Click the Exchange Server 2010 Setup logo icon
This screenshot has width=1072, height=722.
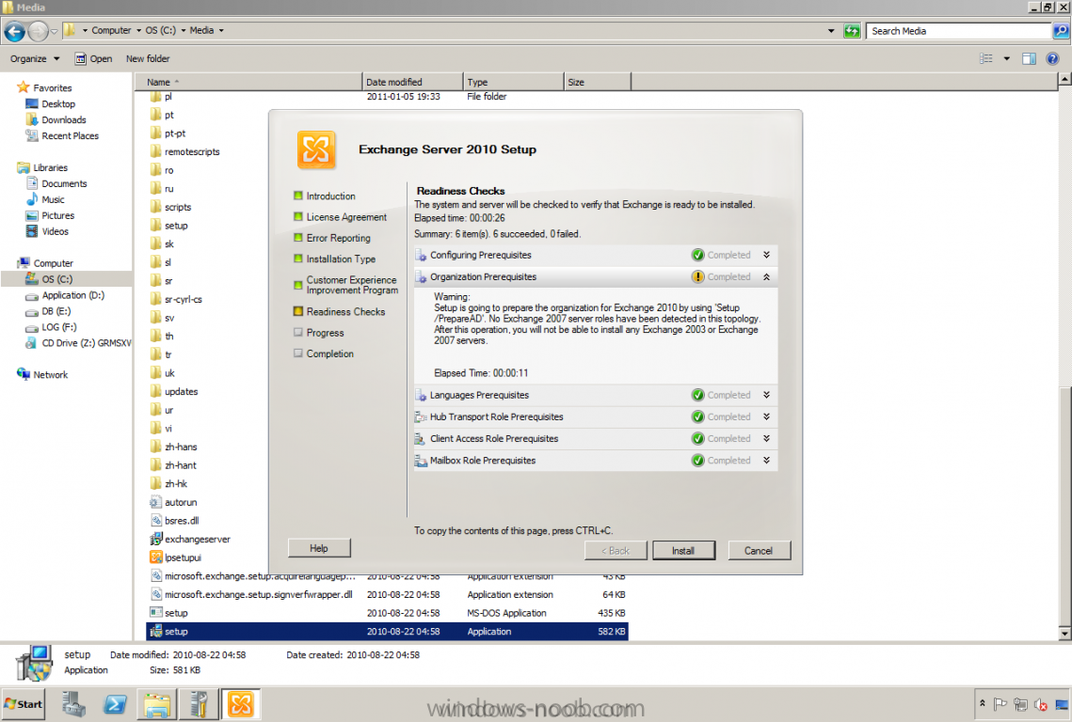316,149
